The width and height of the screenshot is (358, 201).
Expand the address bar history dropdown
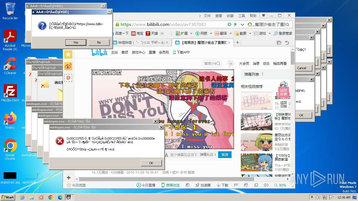click(x=242, y=25)
